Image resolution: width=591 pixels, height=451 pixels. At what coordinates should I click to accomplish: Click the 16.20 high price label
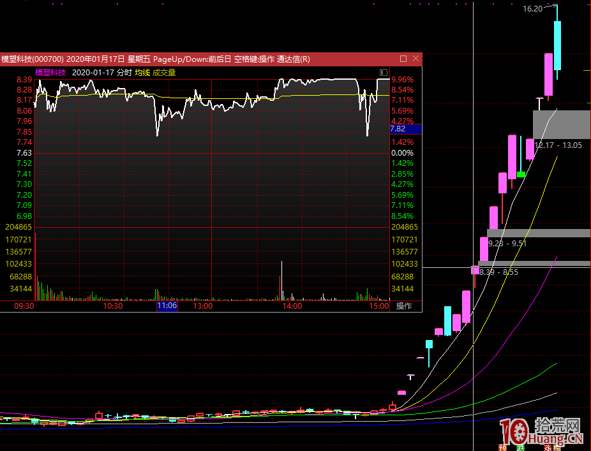tap(532, 9)
